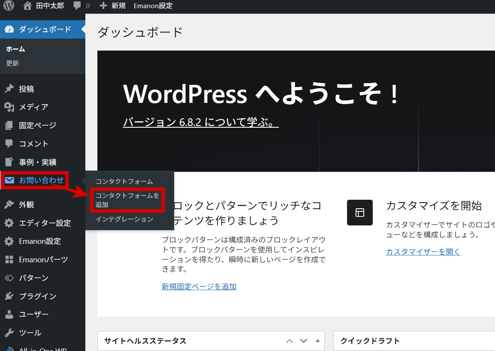The height and width of the screenshot is (351, 495).
Task: Select インテグレーション in flyout submenu
Action: 124,219
